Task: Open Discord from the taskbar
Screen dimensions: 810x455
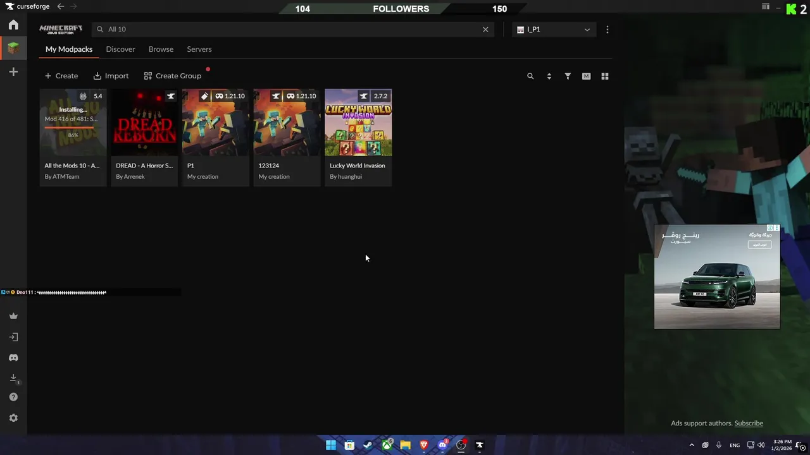Action: [x=442, y=445]
